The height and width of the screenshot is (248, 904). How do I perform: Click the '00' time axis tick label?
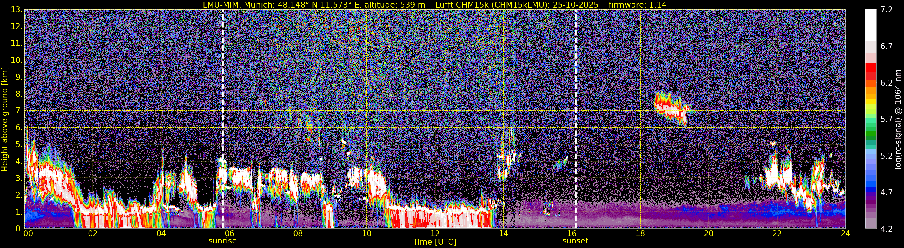[x=28, y=234]
